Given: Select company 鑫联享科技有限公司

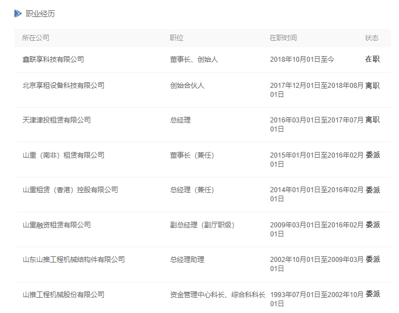Looking at the screenshot, I should point(53,60).
